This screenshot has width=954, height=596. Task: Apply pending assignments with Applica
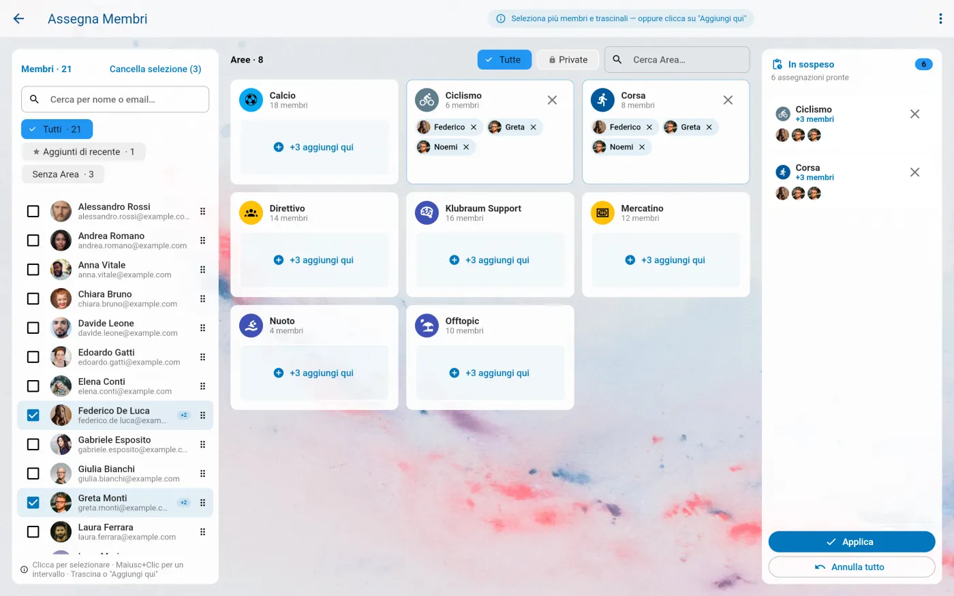(852, 542)
